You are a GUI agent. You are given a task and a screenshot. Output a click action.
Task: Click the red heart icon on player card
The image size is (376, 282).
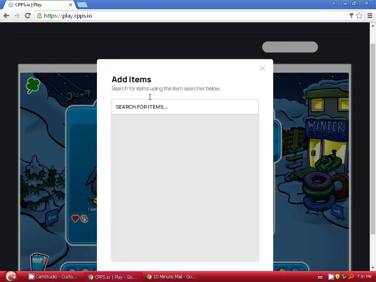point(75,218)
